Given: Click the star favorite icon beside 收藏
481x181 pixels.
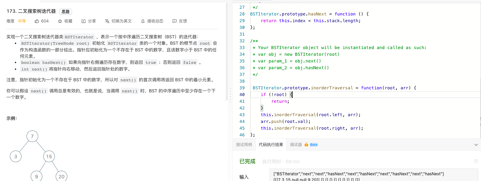Looking at the screenshot, I should coord(60,21).
